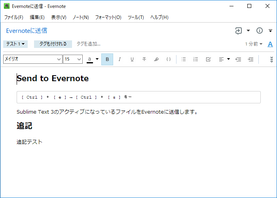Viewport: 277px width, 198px height.
Task: Toggle the formatting bar 'A' icon
Action: click(x=270, y=44)
